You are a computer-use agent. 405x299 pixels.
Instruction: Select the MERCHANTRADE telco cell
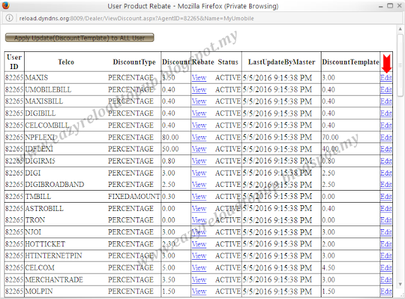[x=54, y=279]
